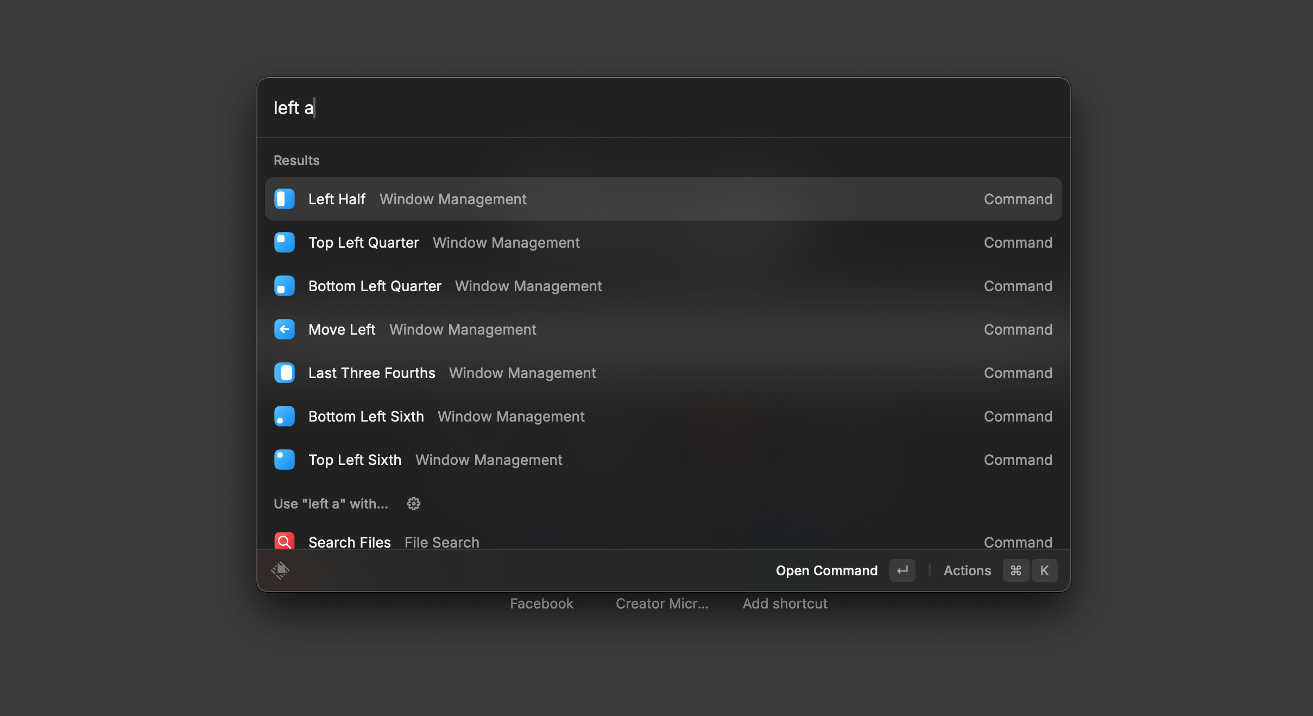
Task: Open the Actions panel
Action: tap(967, 570)
